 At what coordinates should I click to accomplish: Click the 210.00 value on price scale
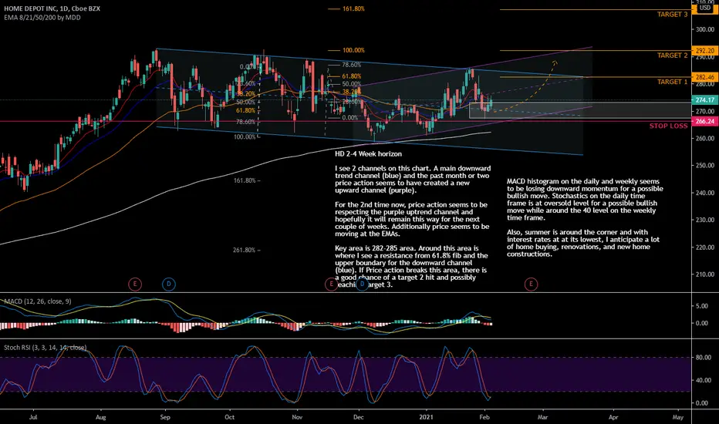click(705, 274)
